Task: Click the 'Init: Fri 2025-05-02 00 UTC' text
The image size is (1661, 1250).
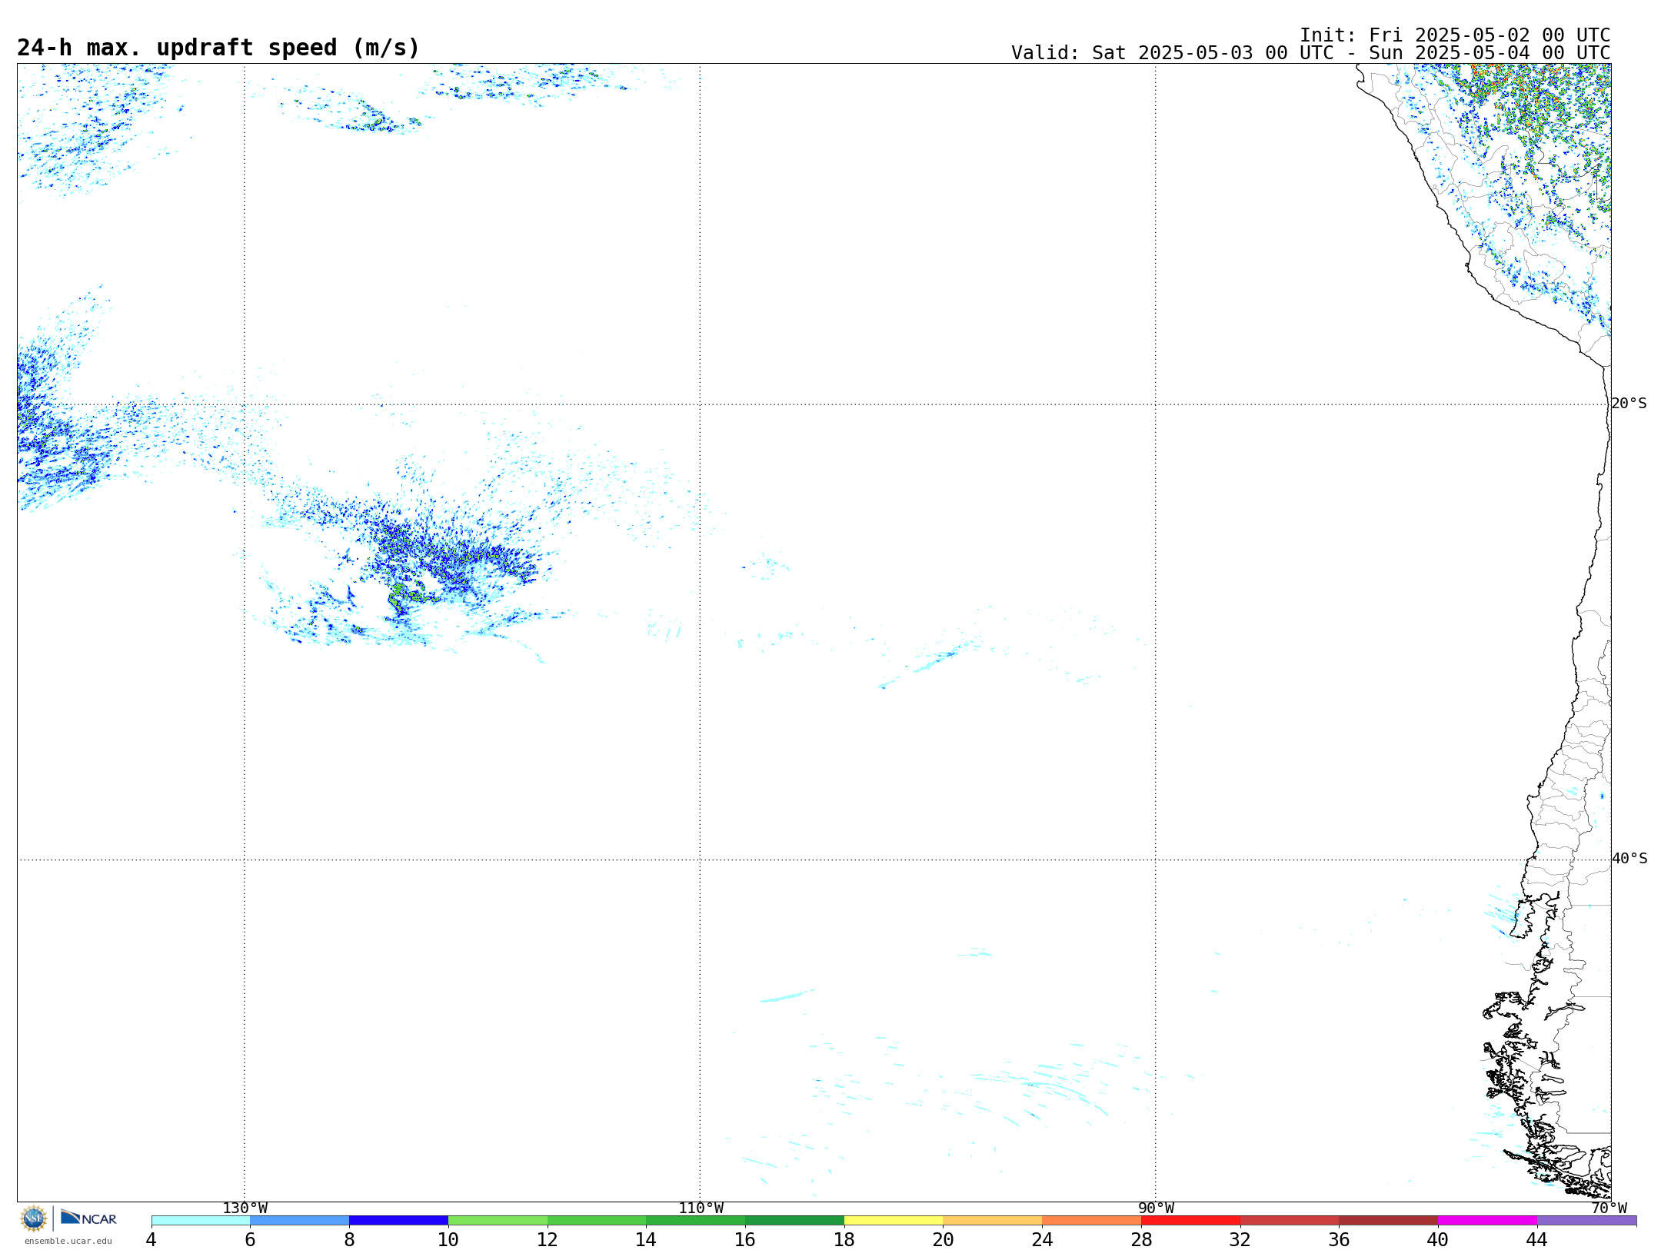Action: click(x=1455, y=35)
